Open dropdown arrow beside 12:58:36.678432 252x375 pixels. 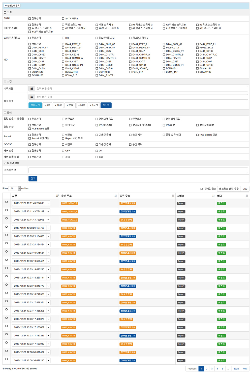click(48, 352)
